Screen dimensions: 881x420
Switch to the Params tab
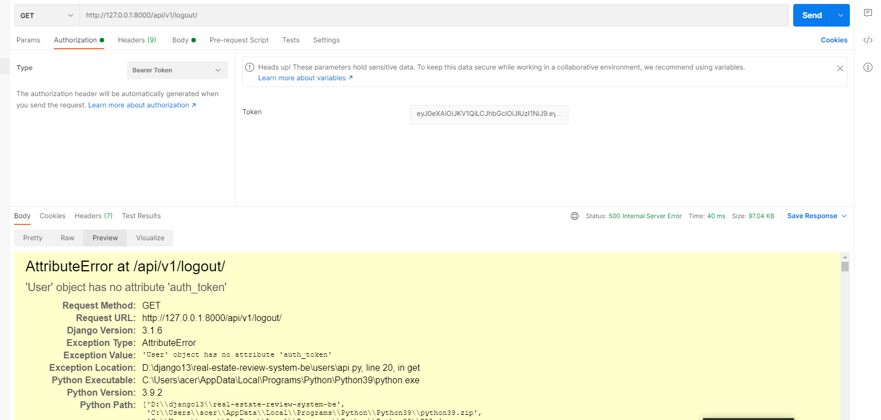coord(28,40)
